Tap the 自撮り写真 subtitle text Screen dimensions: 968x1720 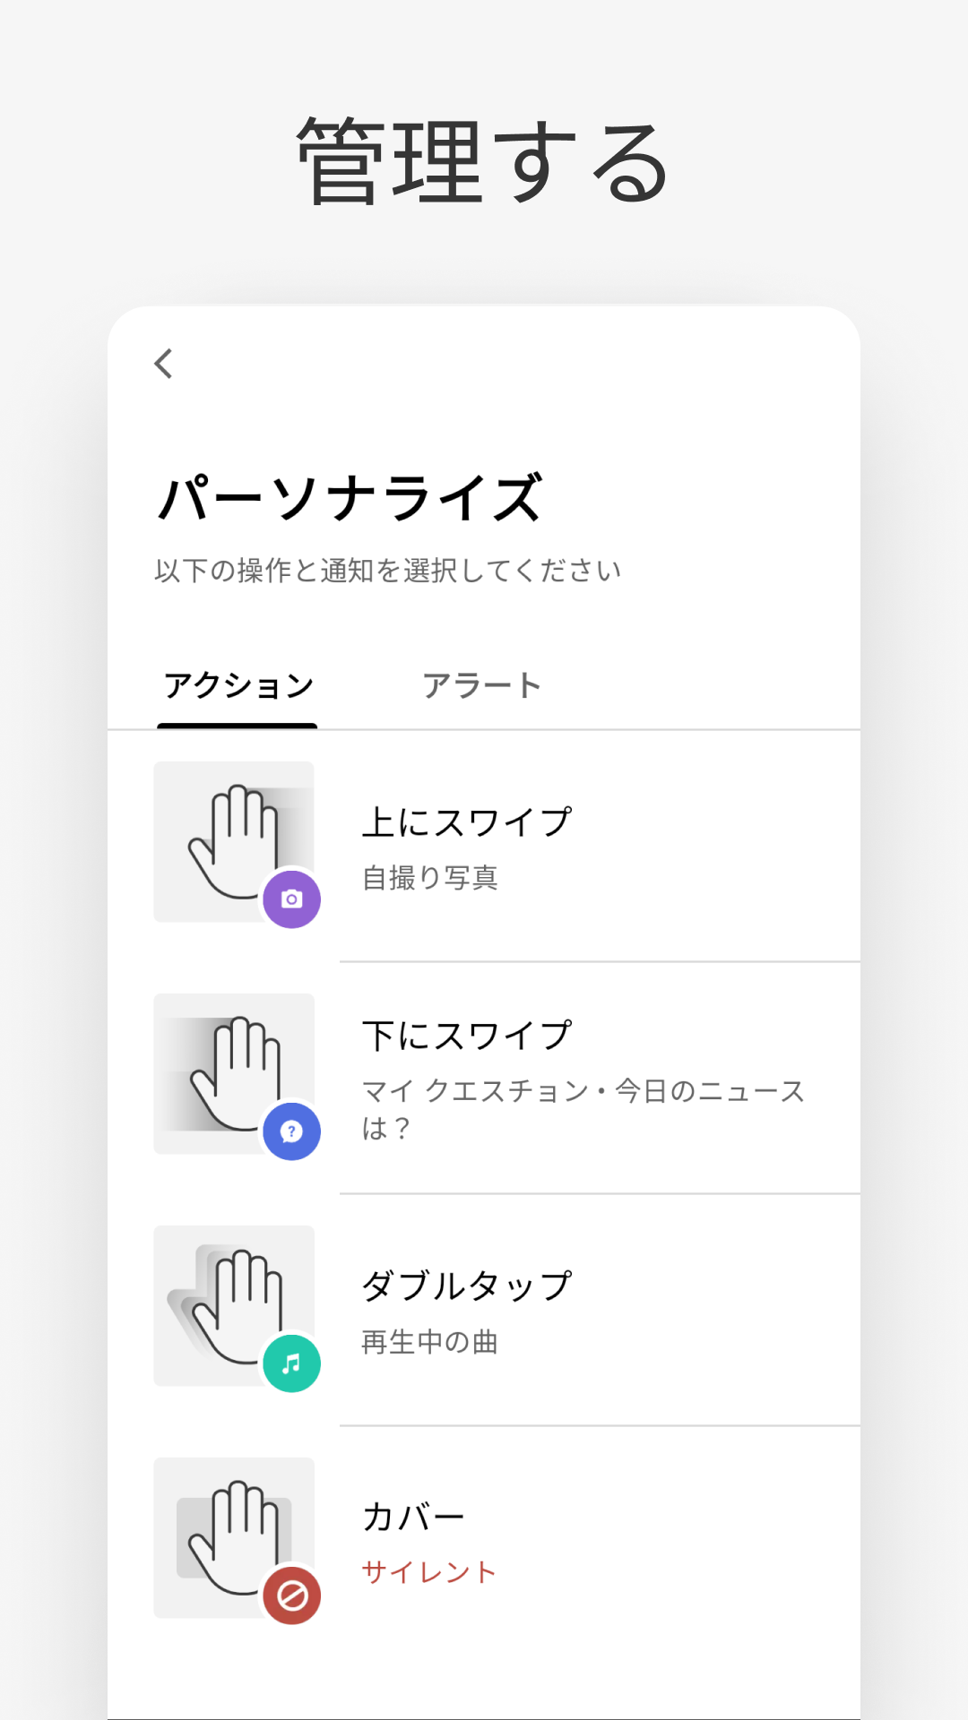(430, 878)
